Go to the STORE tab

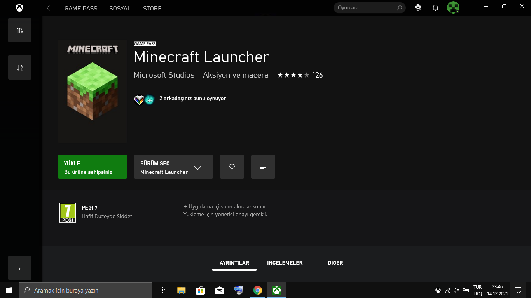pyautogui.click(x=152, y=8)
